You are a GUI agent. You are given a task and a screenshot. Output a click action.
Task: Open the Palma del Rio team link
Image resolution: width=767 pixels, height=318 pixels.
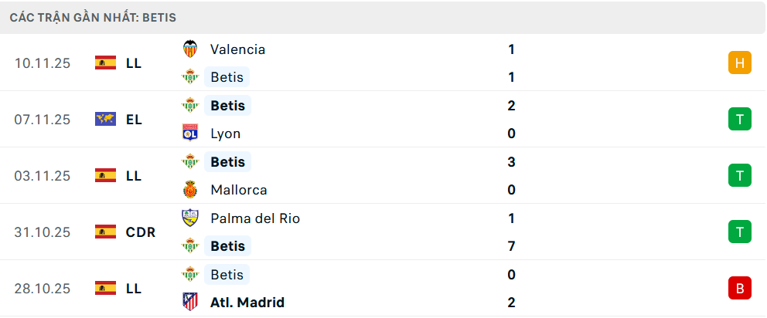254,218
